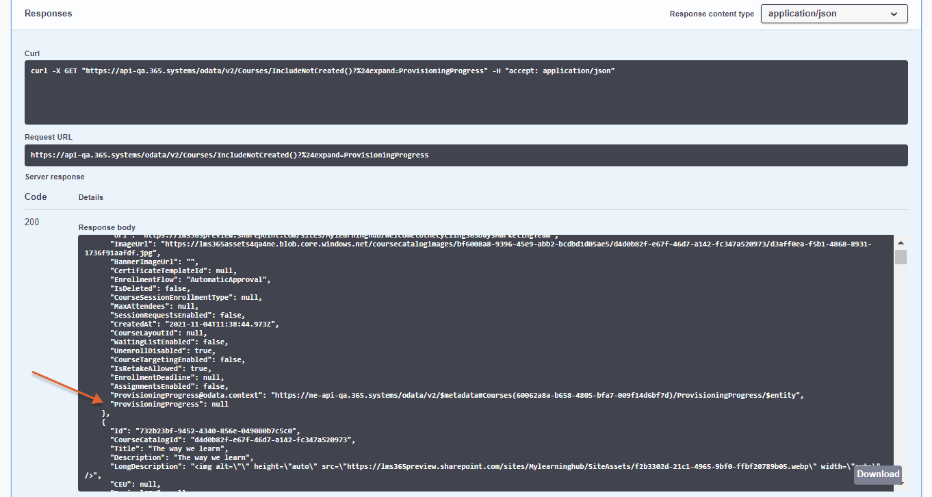Viewport: 932px width, 497px height.
Task: Click the CreatedAt timestamp value
Action: click(220, 324)
